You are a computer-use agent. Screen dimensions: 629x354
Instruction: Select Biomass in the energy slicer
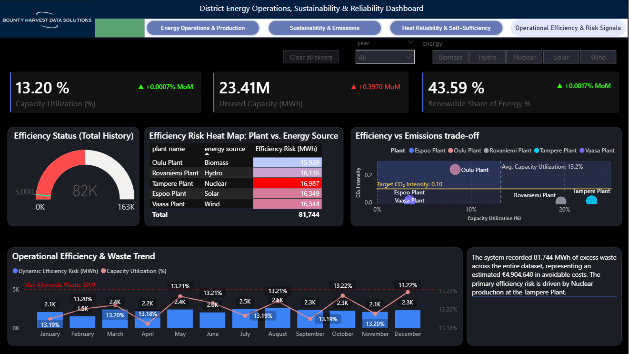[x=450, y=57]
